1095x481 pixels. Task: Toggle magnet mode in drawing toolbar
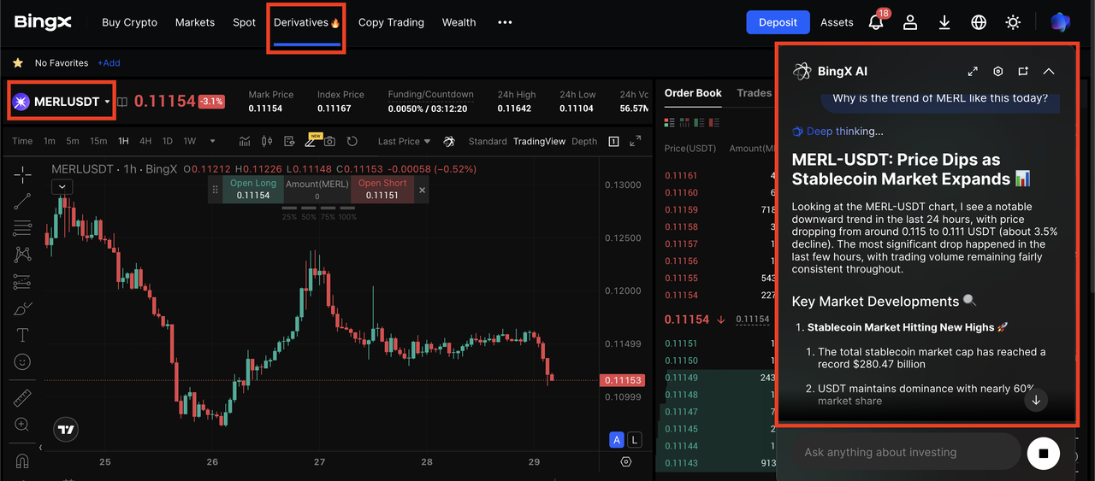tap(22, 461)
